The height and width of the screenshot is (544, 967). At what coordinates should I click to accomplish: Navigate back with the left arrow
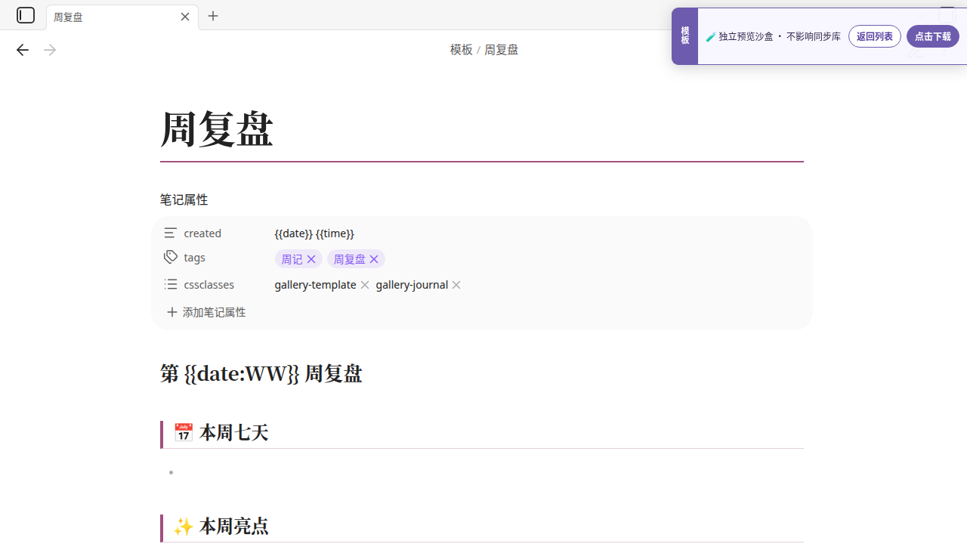pyautogui.click(x=23, y=50)
